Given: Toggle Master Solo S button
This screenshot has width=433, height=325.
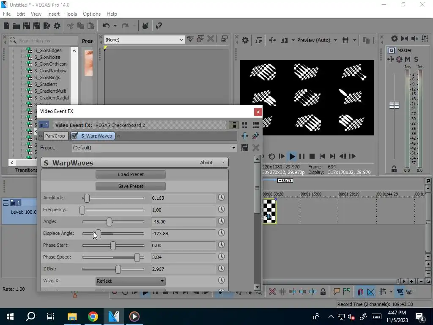Looking at the screenshot, I should click(x=416, y=59).
